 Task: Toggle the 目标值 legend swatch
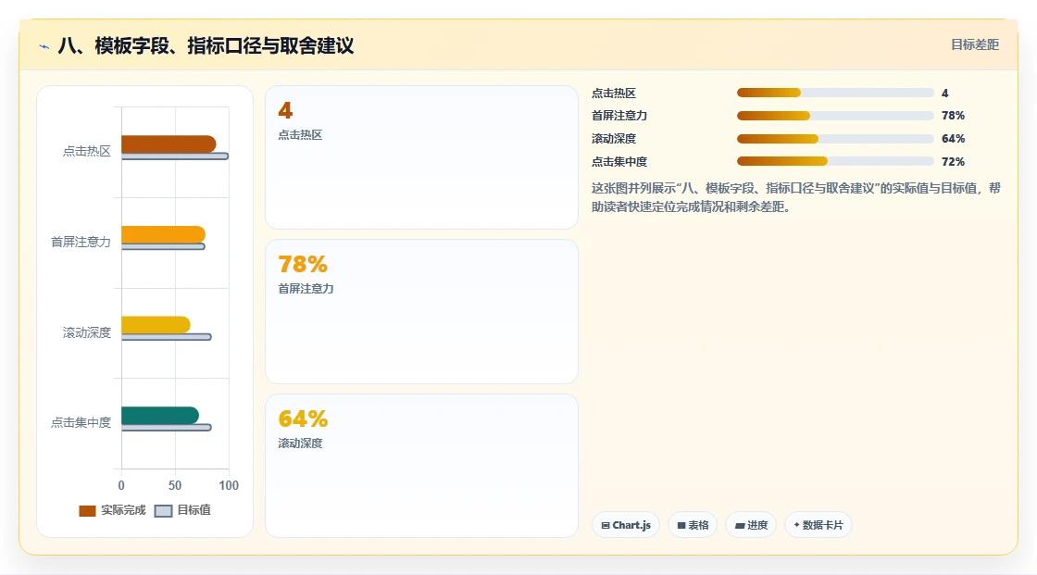[163, 511]
